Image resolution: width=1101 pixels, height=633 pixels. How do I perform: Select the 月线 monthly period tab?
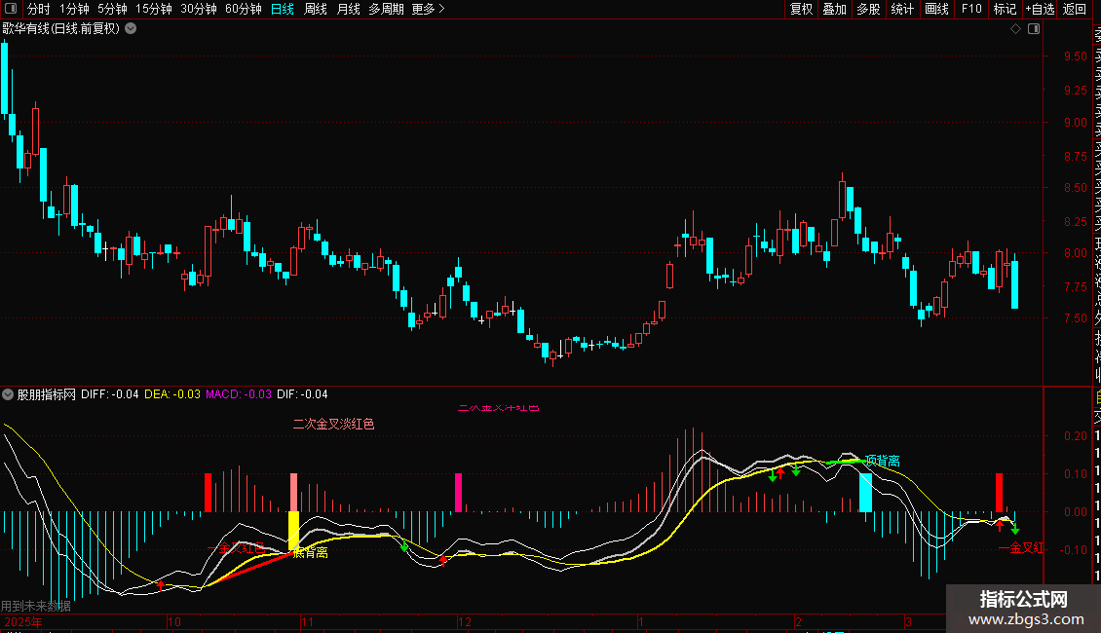pyautogui.click(x=348, y=9)
